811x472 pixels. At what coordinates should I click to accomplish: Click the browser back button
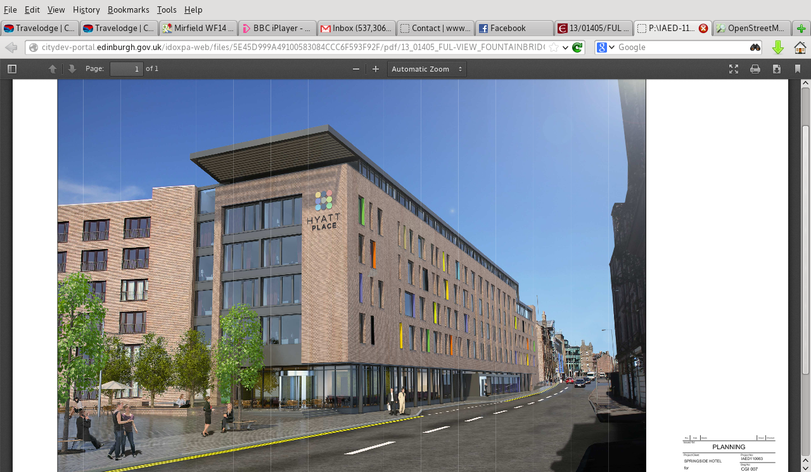pos(11,48)
